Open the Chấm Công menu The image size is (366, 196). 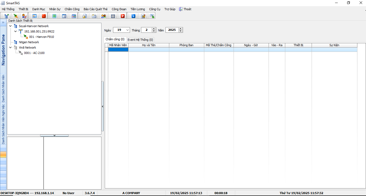pyautogui.click(x=72, y=9)
